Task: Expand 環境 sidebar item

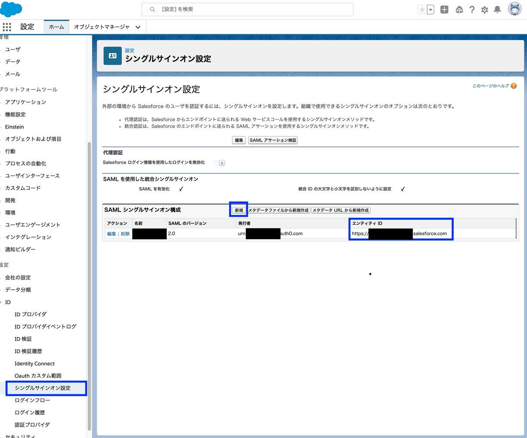Action: (x=10, y=212)
